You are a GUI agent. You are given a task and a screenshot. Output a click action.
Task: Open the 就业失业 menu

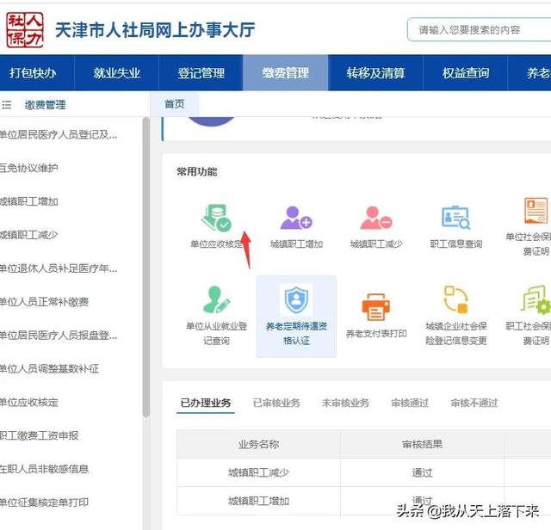[117, 73]
